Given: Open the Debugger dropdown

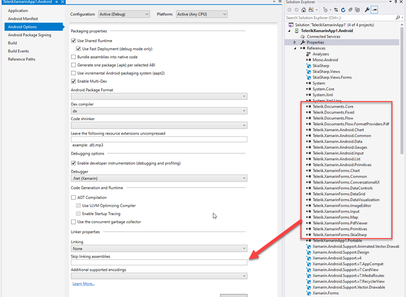Looking at the screenshot, I should point(159,178).
